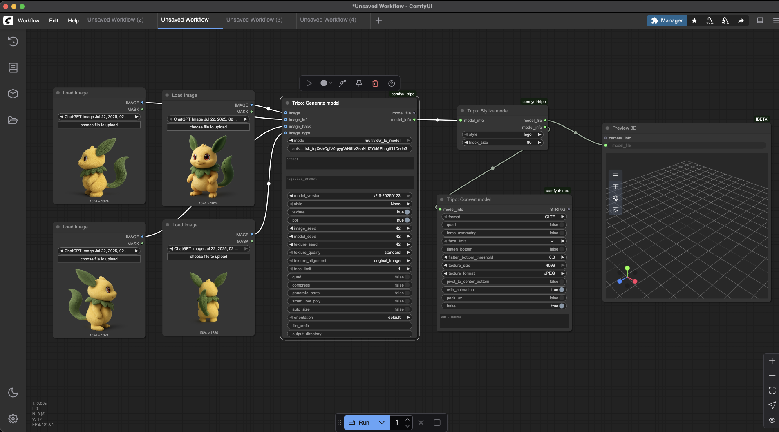Toggle the texture switch in Generate model
Image resolution: width=779 pixels, height=432 pixels.
click(349, 212)
